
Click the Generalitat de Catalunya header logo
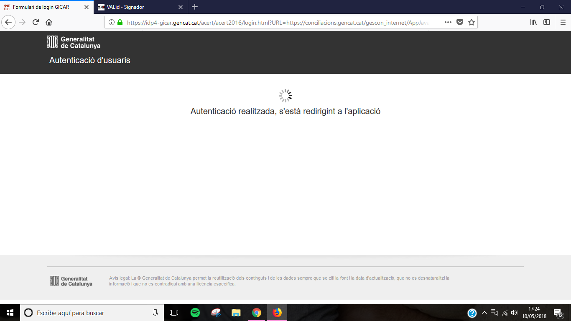[74, 42]
